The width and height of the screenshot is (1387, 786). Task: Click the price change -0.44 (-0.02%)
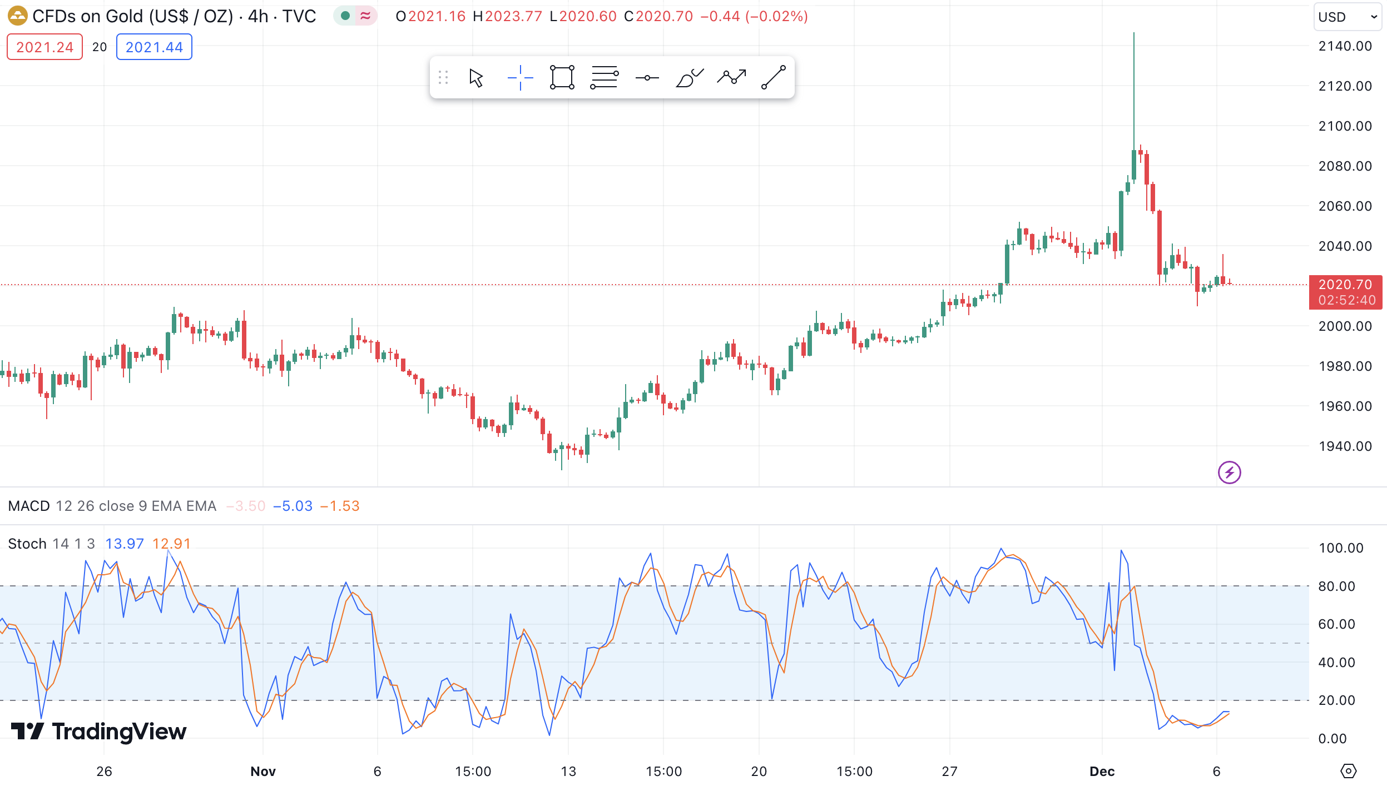[754, 16]
